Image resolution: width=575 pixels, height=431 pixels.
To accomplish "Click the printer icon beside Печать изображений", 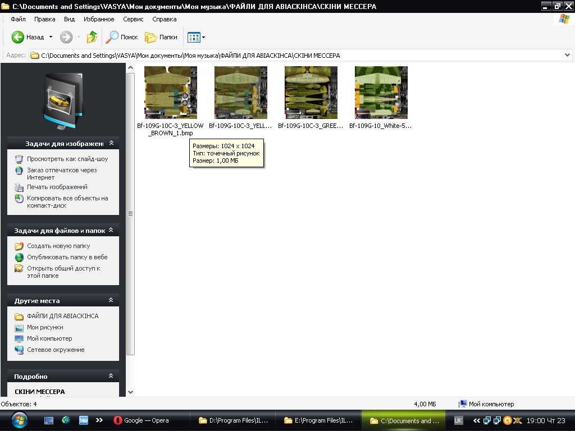I will (19, 187).
